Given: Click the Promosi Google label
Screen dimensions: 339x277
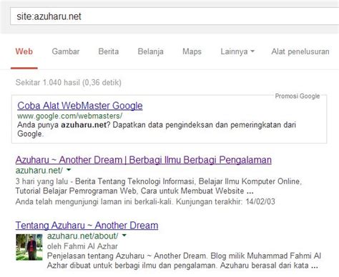Looking at the screenshot, I should pos(298,96).
